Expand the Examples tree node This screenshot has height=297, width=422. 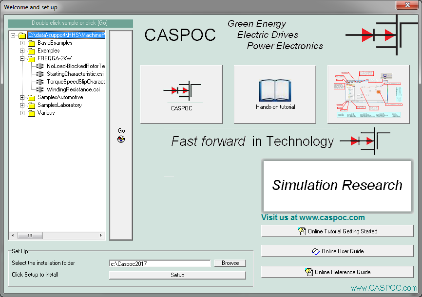tap(22, 51)
